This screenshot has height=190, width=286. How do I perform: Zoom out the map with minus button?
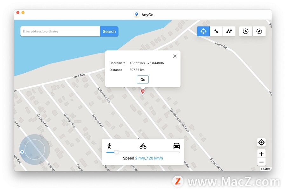pyautogui.click(x=262, y=162)
